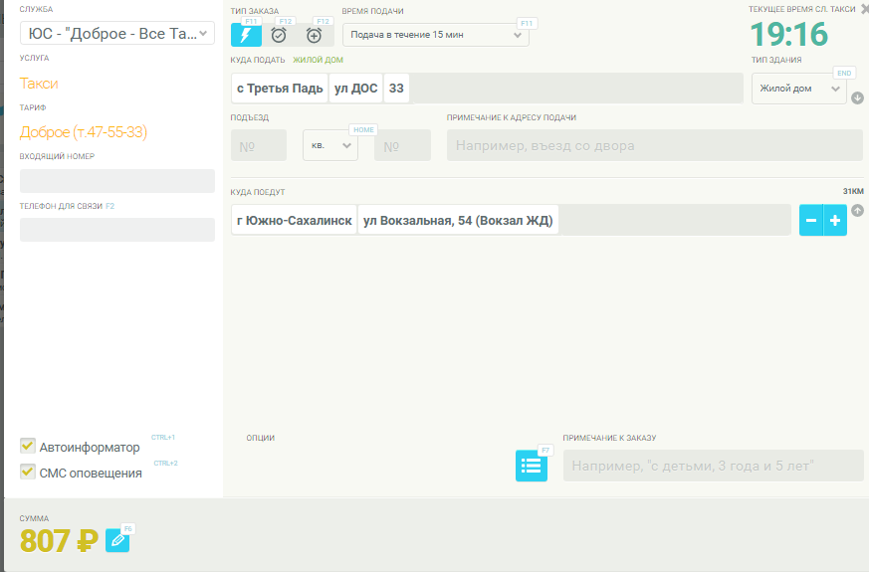Viewport: 869px width, 572px height.
Task: Toggle the СМС оповещения checkbox
Action: point(28,472)
